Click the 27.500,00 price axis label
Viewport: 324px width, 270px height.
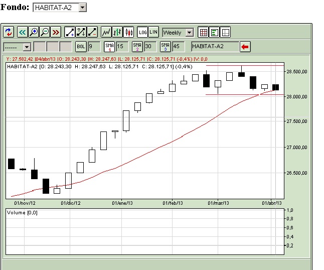[297, 121]
